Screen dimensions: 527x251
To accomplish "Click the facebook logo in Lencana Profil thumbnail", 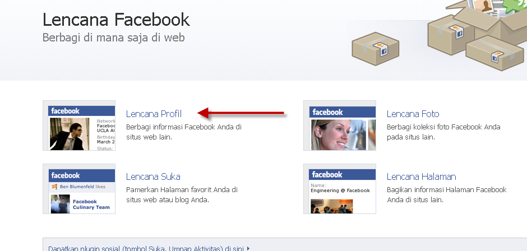I will coord(65,111).
